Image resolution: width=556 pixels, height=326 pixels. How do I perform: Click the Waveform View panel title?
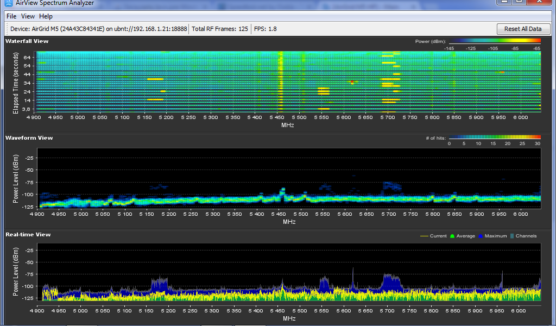point(29,138)
